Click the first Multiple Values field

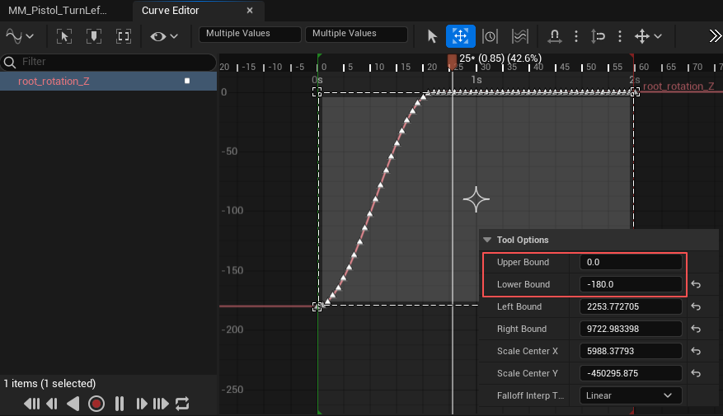[x=250, y=34]
